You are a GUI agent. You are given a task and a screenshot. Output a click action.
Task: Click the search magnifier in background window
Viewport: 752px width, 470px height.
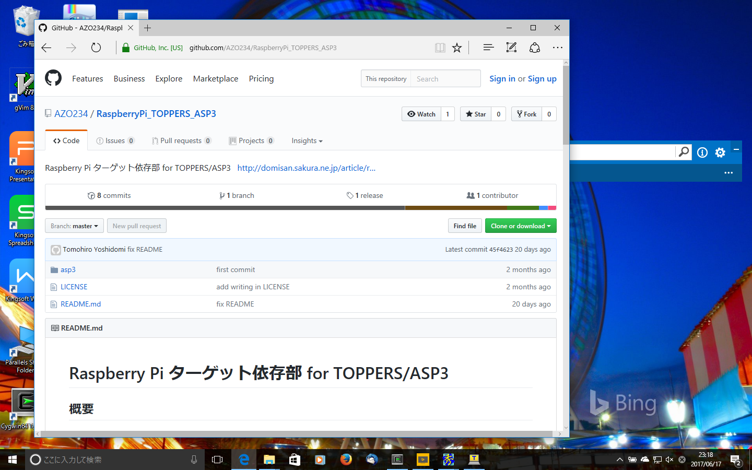(684, 152)
